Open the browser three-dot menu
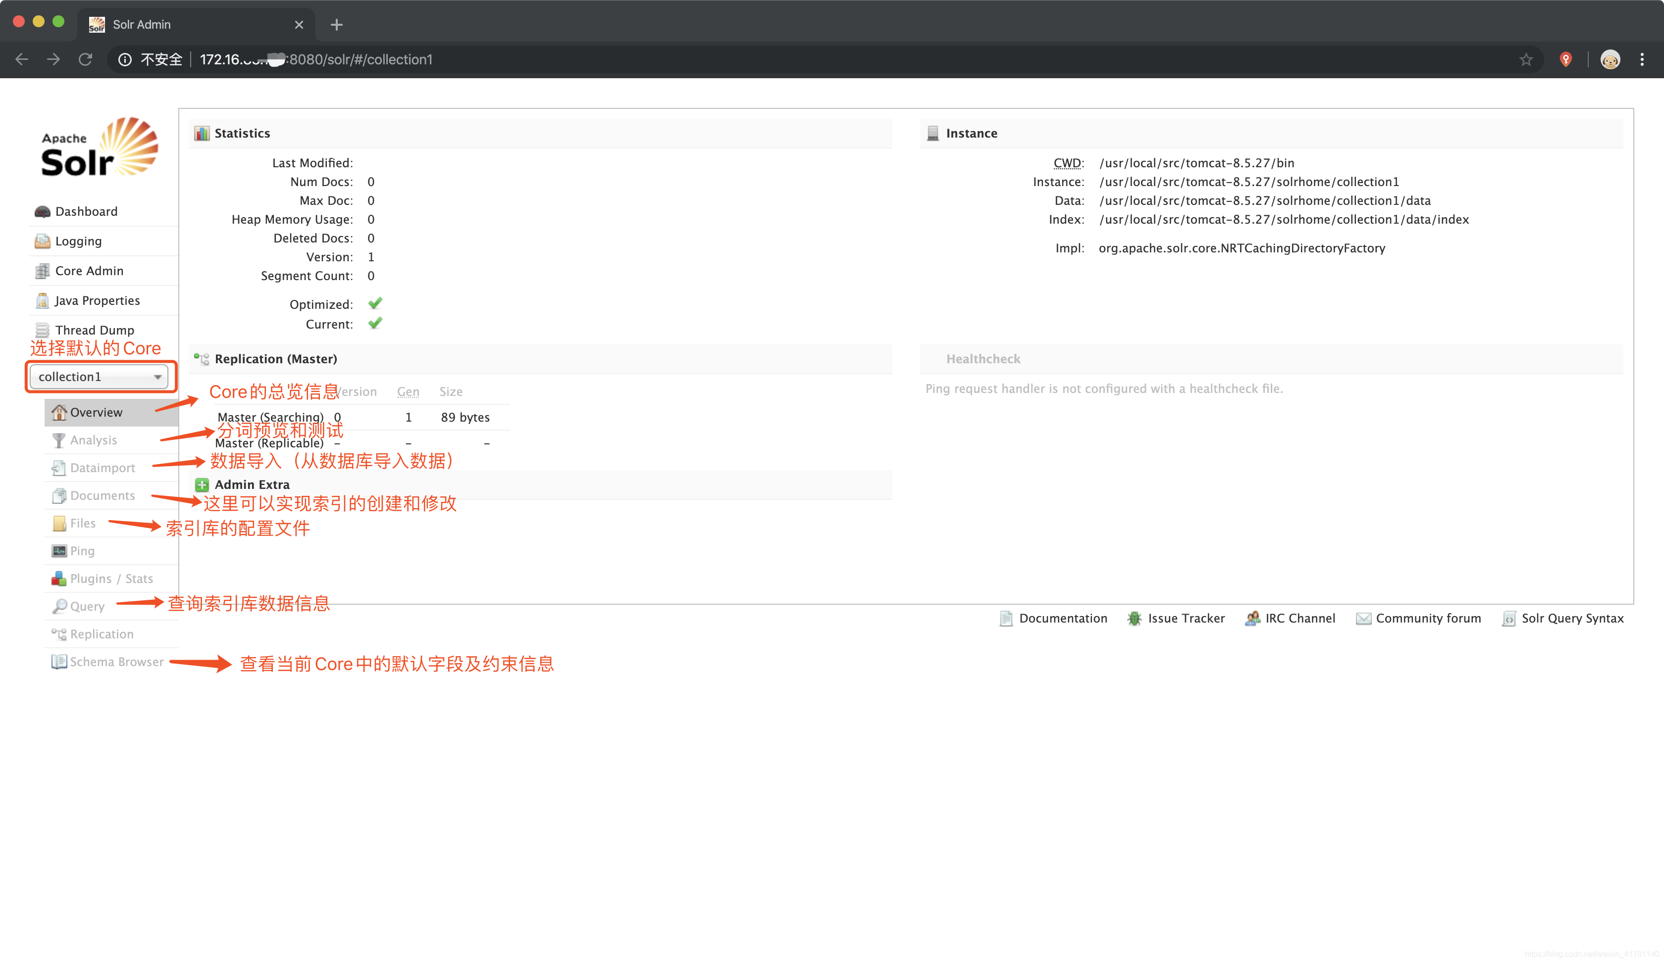 [x=1642, y=60]
